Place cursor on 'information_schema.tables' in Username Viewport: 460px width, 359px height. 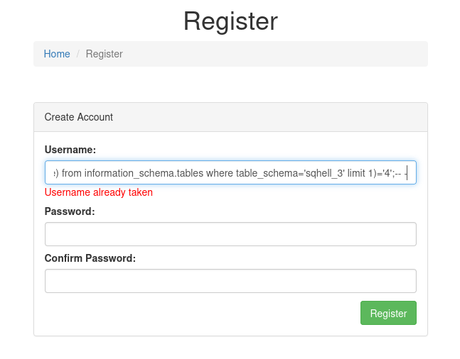[144, 172]
